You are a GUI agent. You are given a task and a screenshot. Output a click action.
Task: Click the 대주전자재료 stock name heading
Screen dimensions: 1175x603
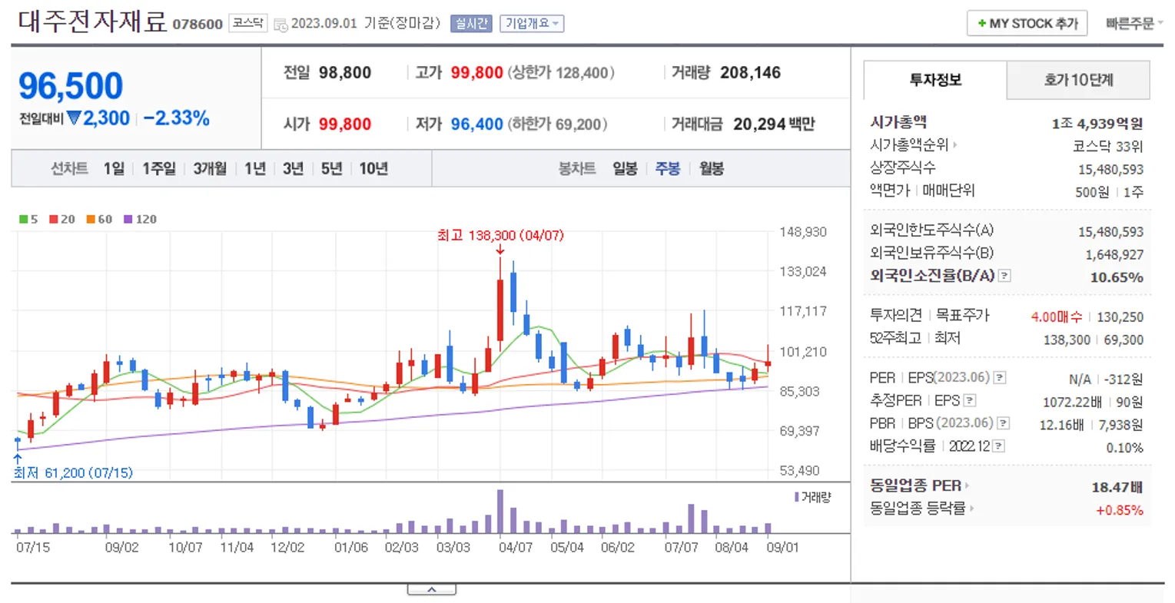(x=91, y=22)
